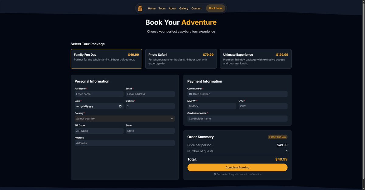
Task: Focus the Address input field
Action: click(125, 143)
